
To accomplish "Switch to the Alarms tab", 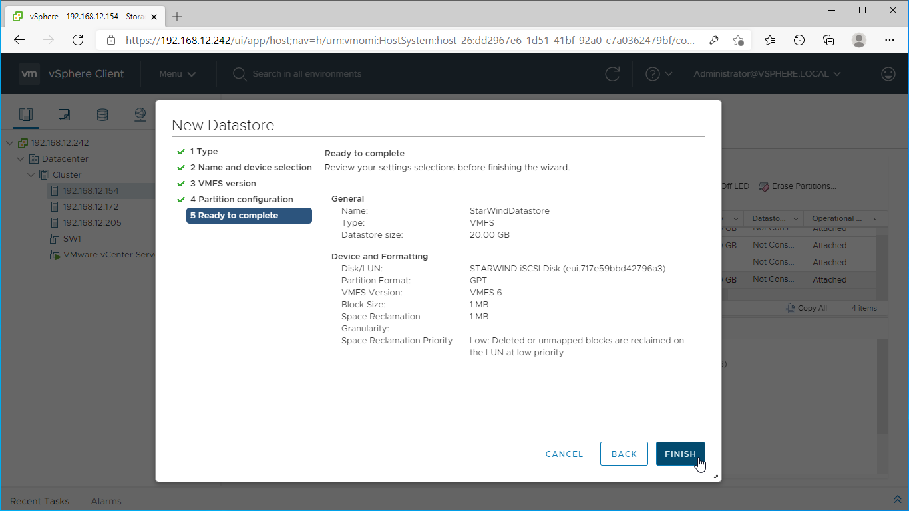I will 106,501.
